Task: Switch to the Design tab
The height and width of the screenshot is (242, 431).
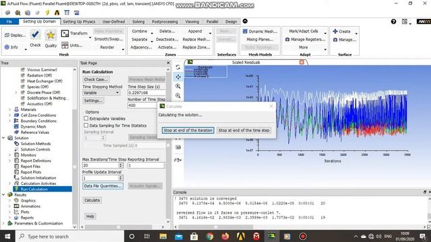Action: pyautogui.click(x=231, y=22)
